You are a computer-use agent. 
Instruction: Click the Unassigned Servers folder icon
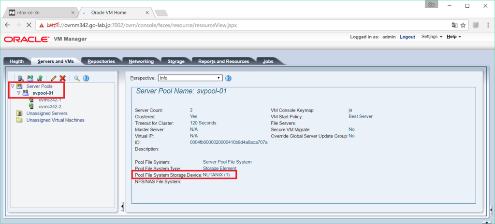(x=19, y=113)
